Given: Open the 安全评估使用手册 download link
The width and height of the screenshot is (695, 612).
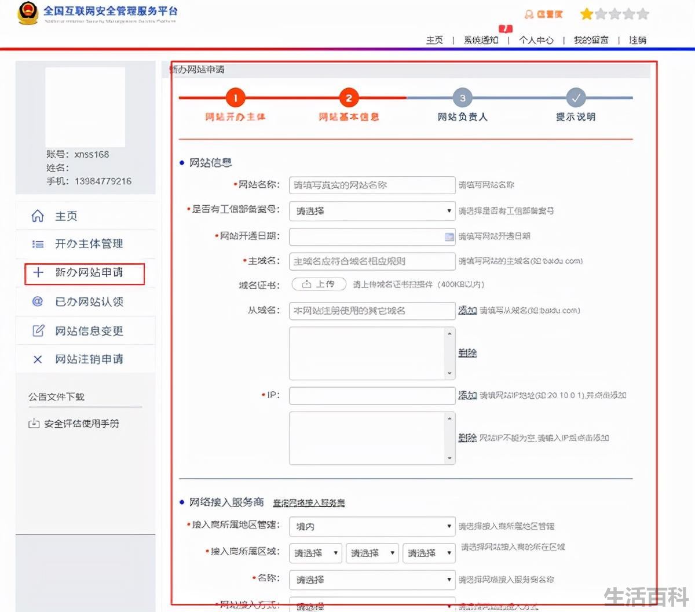Looking at the screenshot, I should tap(82, 424).
